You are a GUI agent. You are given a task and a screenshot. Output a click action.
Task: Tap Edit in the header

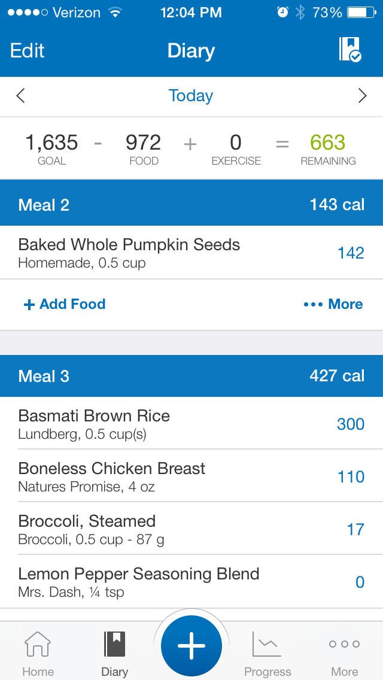tap(28, 51)
